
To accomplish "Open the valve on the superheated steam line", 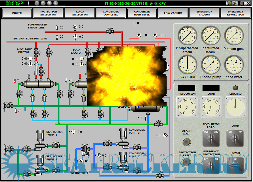I will click(x=110, y=31).
